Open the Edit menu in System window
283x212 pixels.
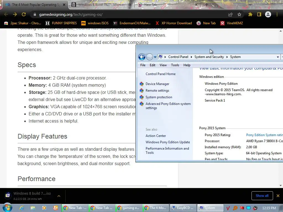click(153, 65)
